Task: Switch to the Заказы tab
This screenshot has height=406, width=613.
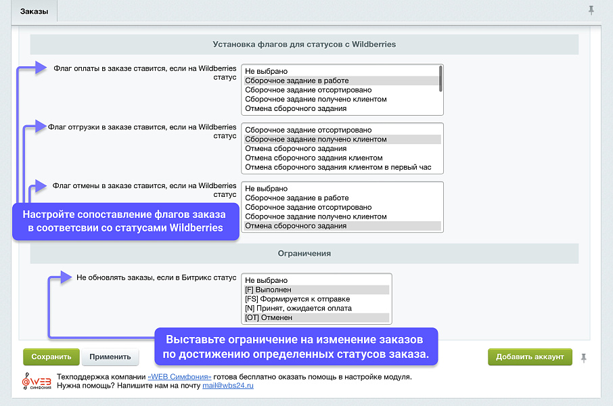Action: point(36,11)
